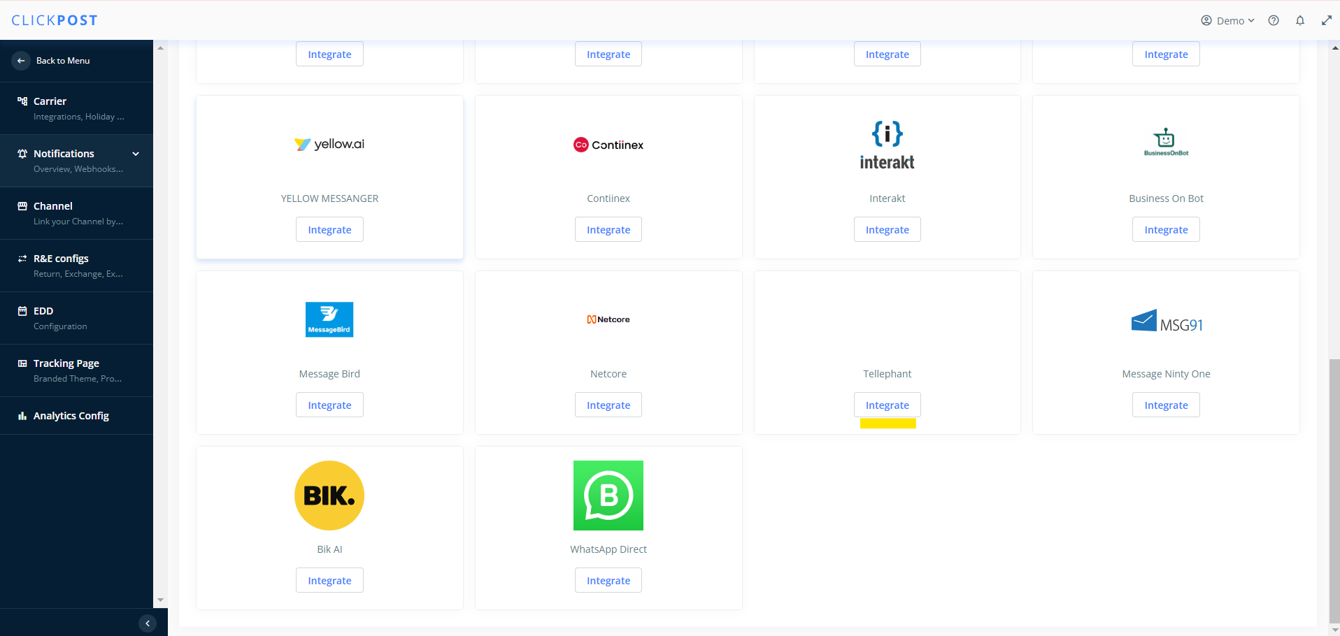Open the Channel menu item
The width and height of the screenshot is (1340, 636).
76,213
